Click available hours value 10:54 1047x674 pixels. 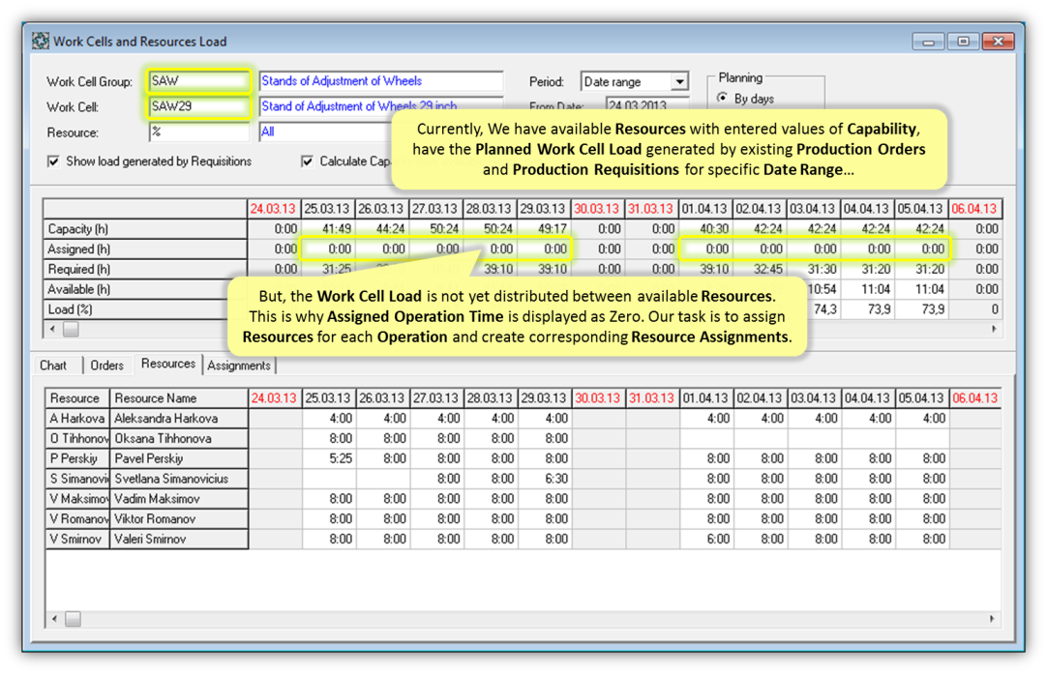823,289
